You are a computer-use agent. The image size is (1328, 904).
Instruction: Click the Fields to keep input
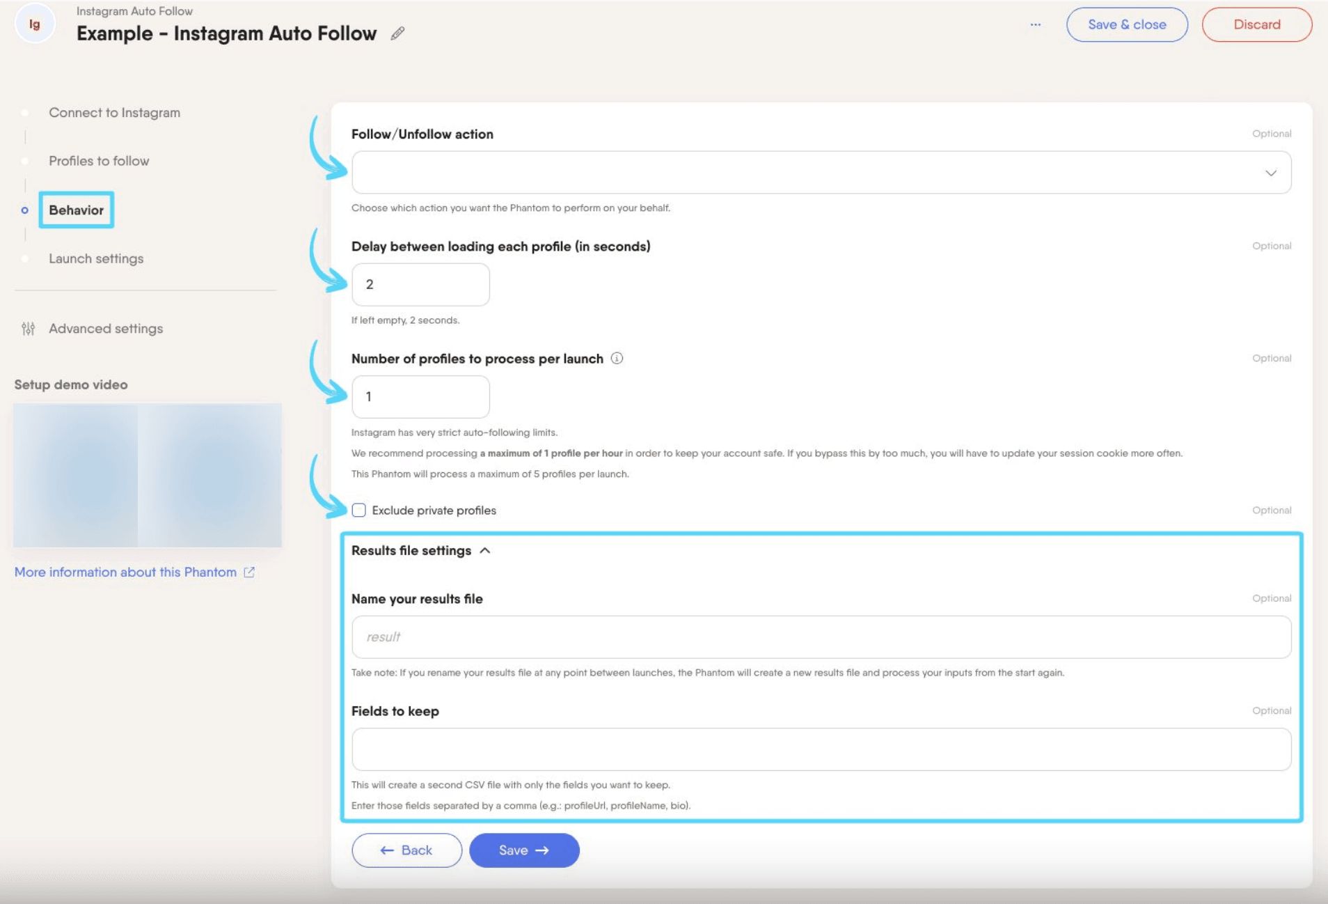click(x=821, y=749)
